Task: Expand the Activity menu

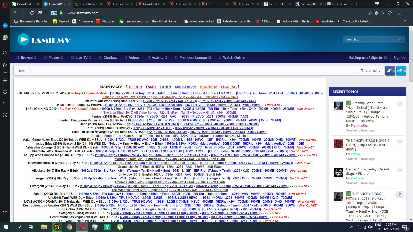Action: pyautogui.click(x=157, y=57)
